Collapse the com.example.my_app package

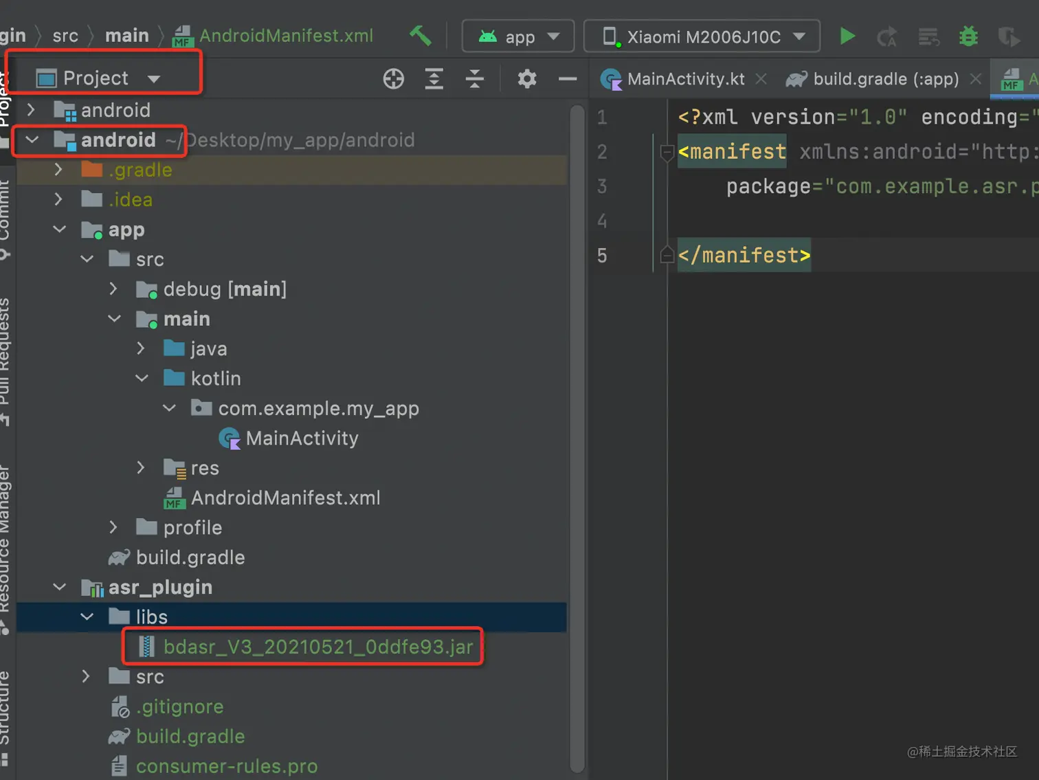tap(170, 408)
